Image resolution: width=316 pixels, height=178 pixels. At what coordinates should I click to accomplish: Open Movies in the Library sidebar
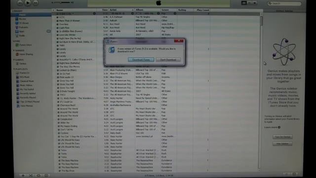tap(22, 19)
